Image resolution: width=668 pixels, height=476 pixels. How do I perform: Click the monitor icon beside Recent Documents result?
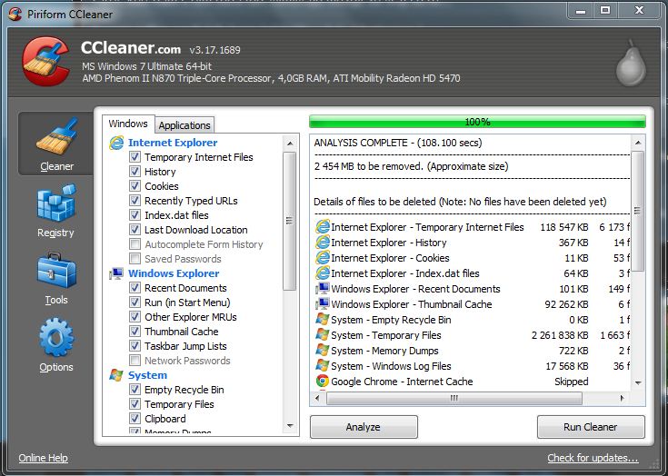click(323, 289)
